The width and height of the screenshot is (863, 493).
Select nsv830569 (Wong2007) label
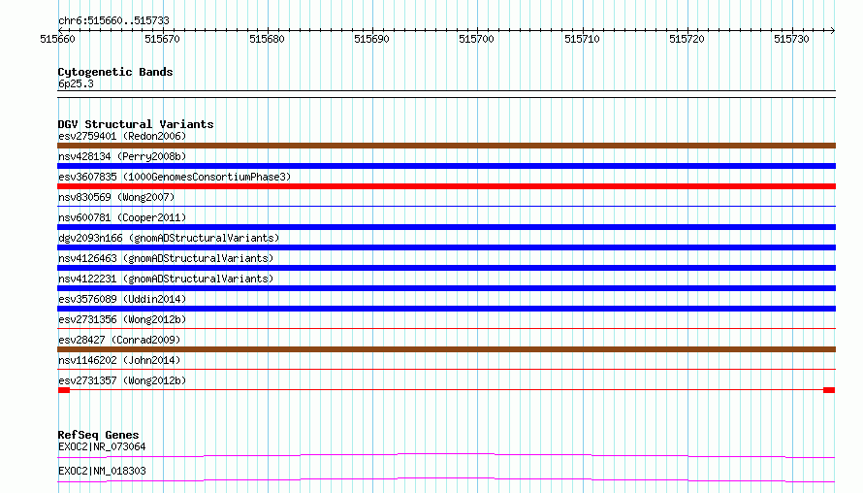pyautogui.click(x=116, y=197)
